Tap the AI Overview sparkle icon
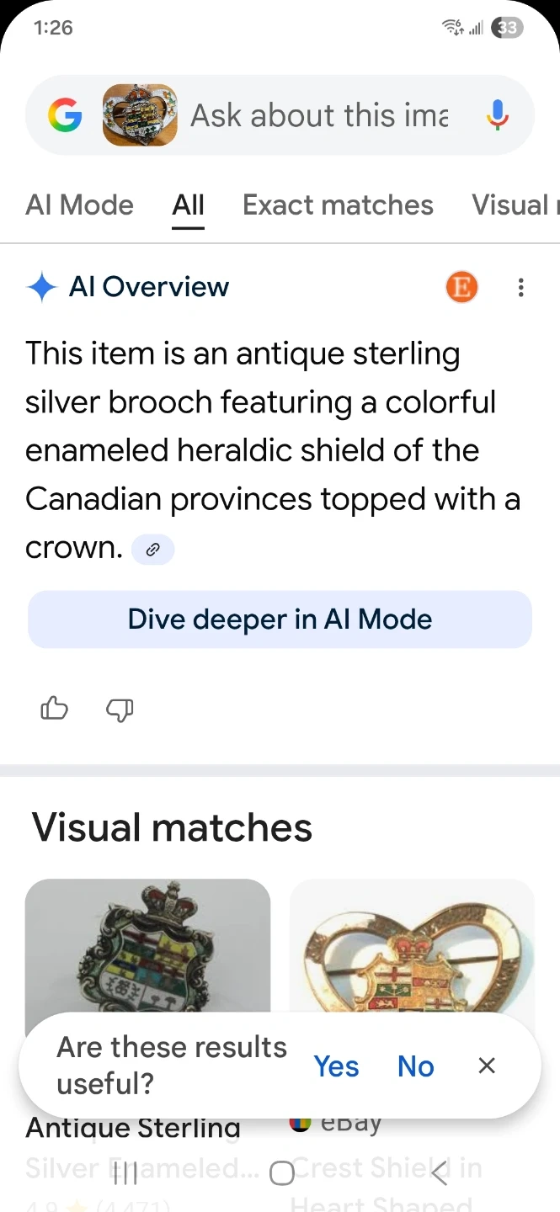 (x=41, y=287)
